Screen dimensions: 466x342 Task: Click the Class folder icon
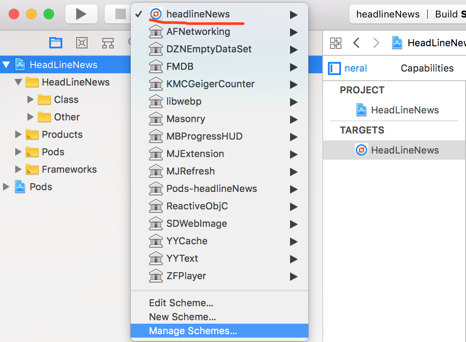[44, 100]
